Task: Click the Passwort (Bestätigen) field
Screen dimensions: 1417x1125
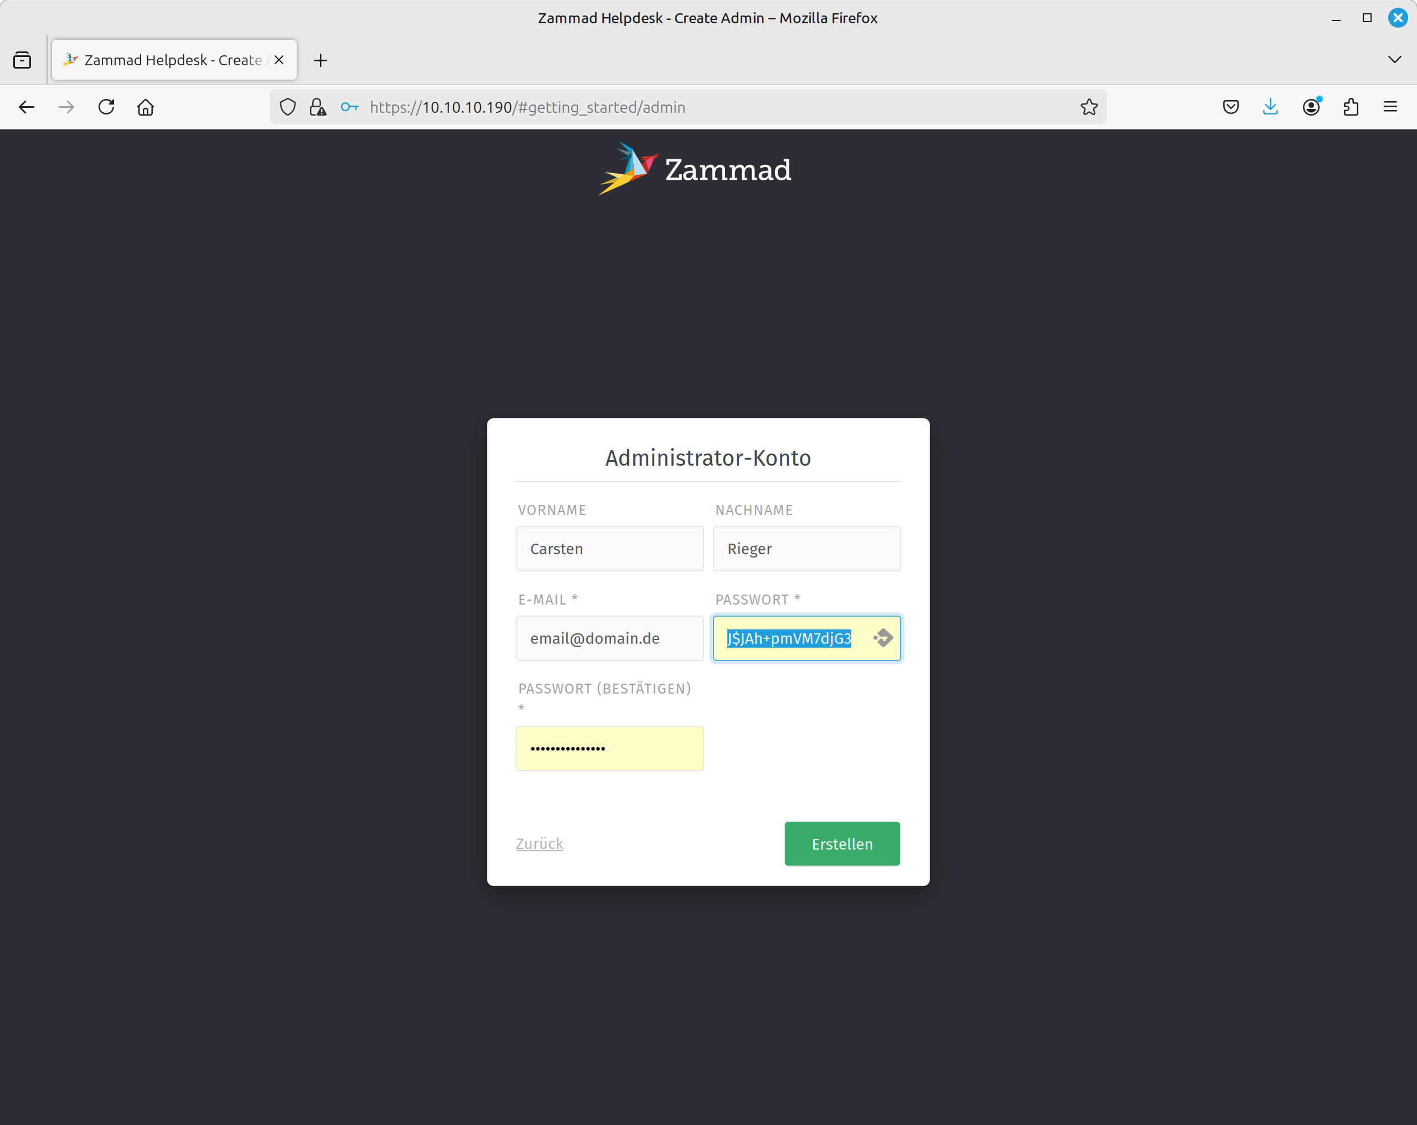Action: click(x=610, y=748)
